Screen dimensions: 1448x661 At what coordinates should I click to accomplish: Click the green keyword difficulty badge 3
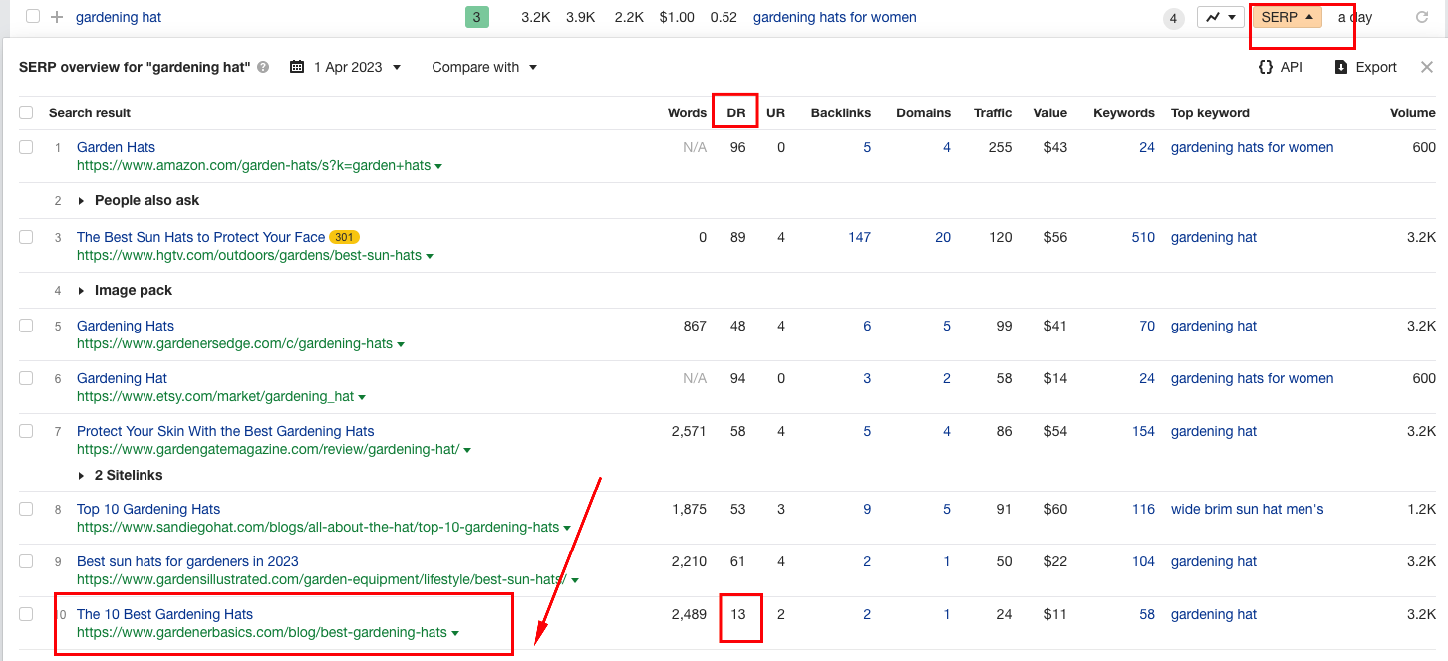[477, 17]
